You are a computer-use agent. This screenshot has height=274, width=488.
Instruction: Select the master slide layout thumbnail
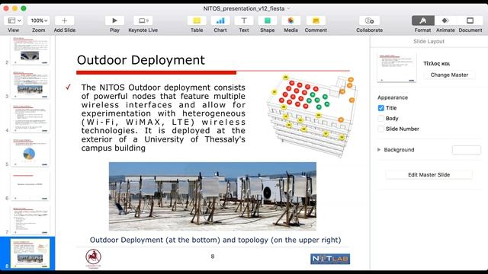point(396,68)
